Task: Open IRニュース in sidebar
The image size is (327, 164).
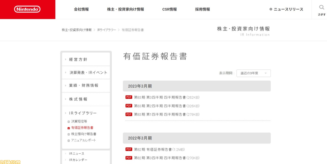Action: (77, 154)
